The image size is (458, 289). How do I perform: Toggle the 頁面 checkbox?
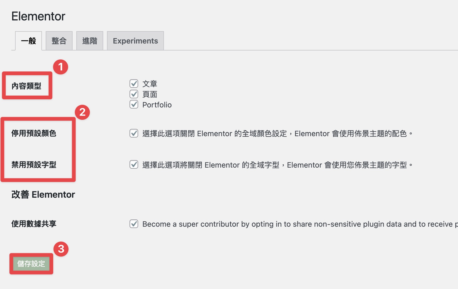(x=134, y=94)
